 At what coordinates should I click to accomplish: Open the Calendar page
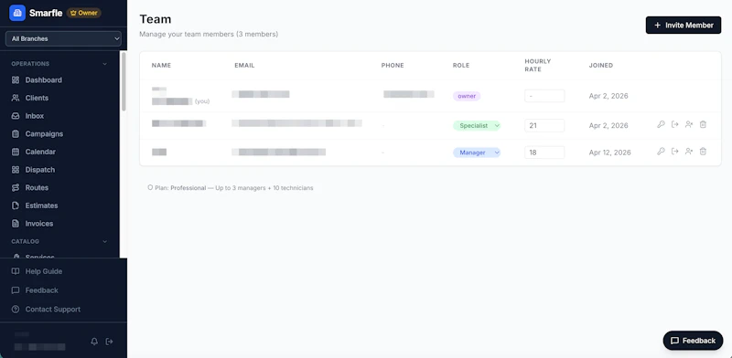point(40,152)
